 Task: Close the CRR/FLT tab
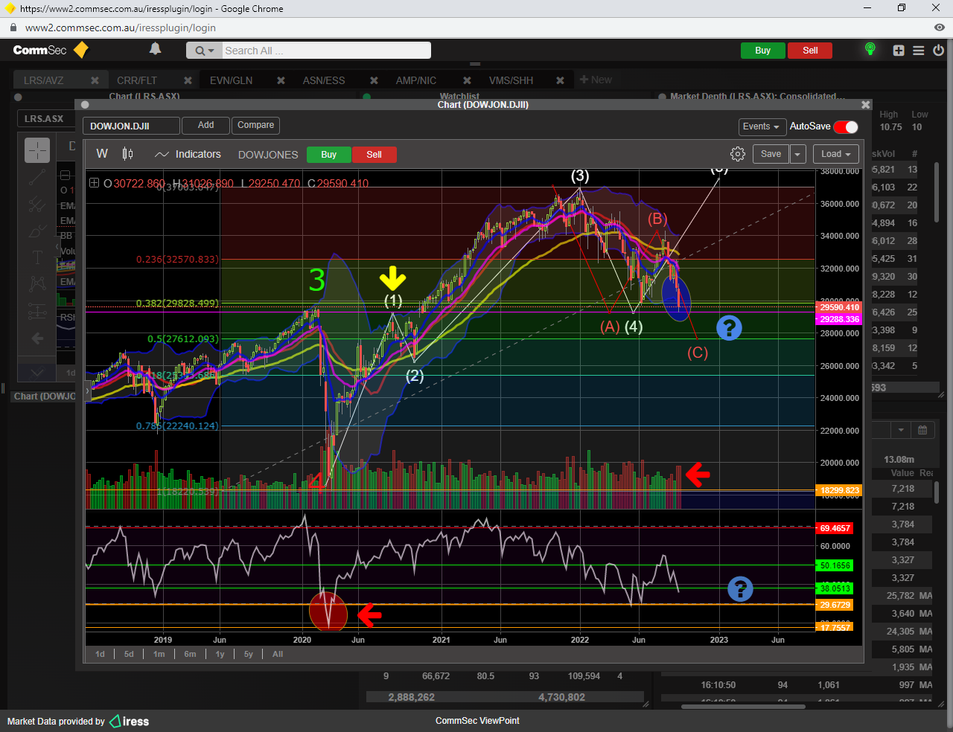pyautogui.click(x=188, y=80)
